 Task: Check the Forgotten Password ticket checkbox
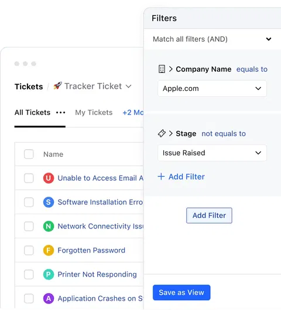tap(29, 250)
